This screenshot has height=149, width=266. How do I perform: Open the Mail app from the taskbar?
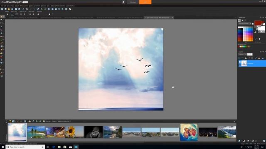70,147
